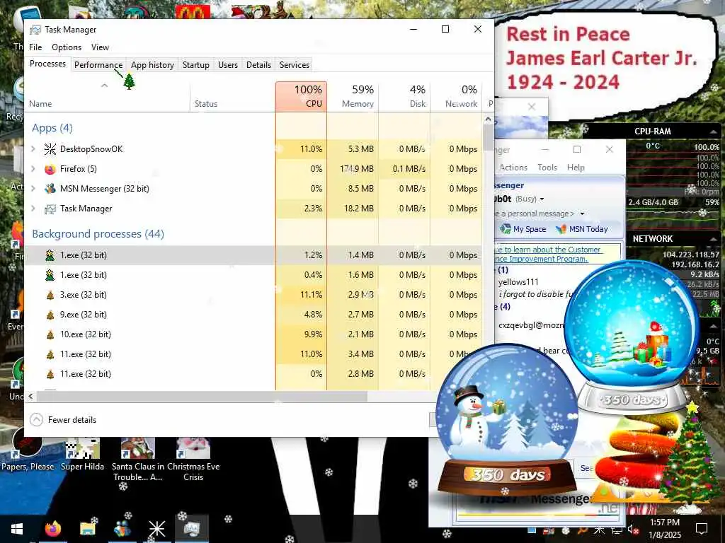Image resolution: width=725 pixels, height=543 pixels.
Task: Open MSN Messenger taskbar icon
Action: [122, 529]
